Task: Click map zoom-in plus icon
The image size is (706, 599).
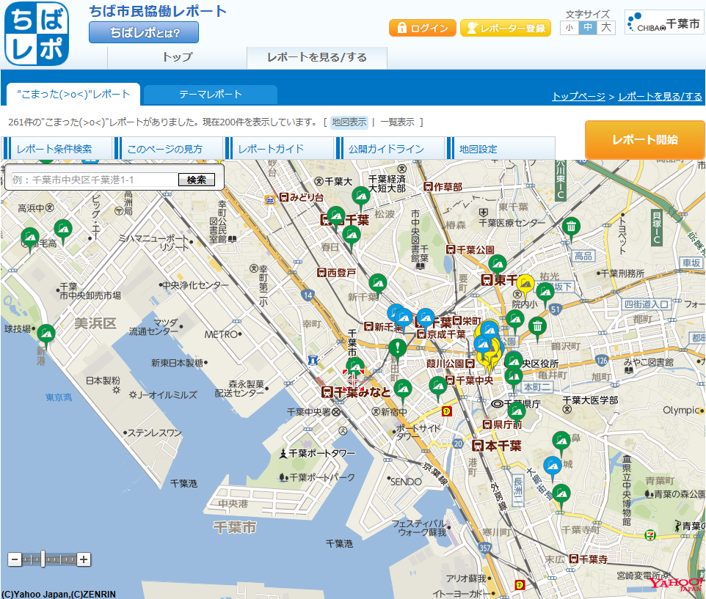Action: tap(84, 559)
